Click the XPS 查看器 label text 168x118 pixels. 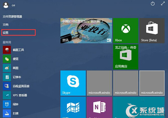[x=20, y=95]
